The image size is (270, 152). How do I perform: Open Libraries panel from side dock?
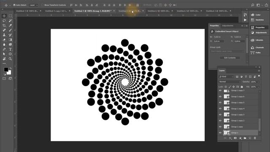(257, 40)
